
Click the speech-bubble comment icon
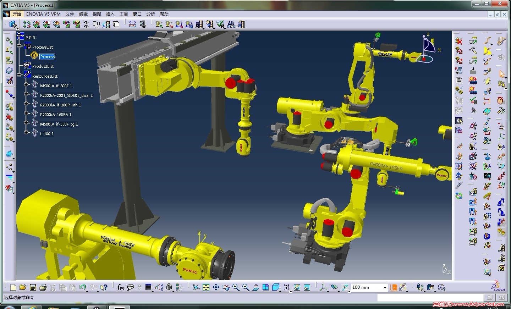(131, 287)
